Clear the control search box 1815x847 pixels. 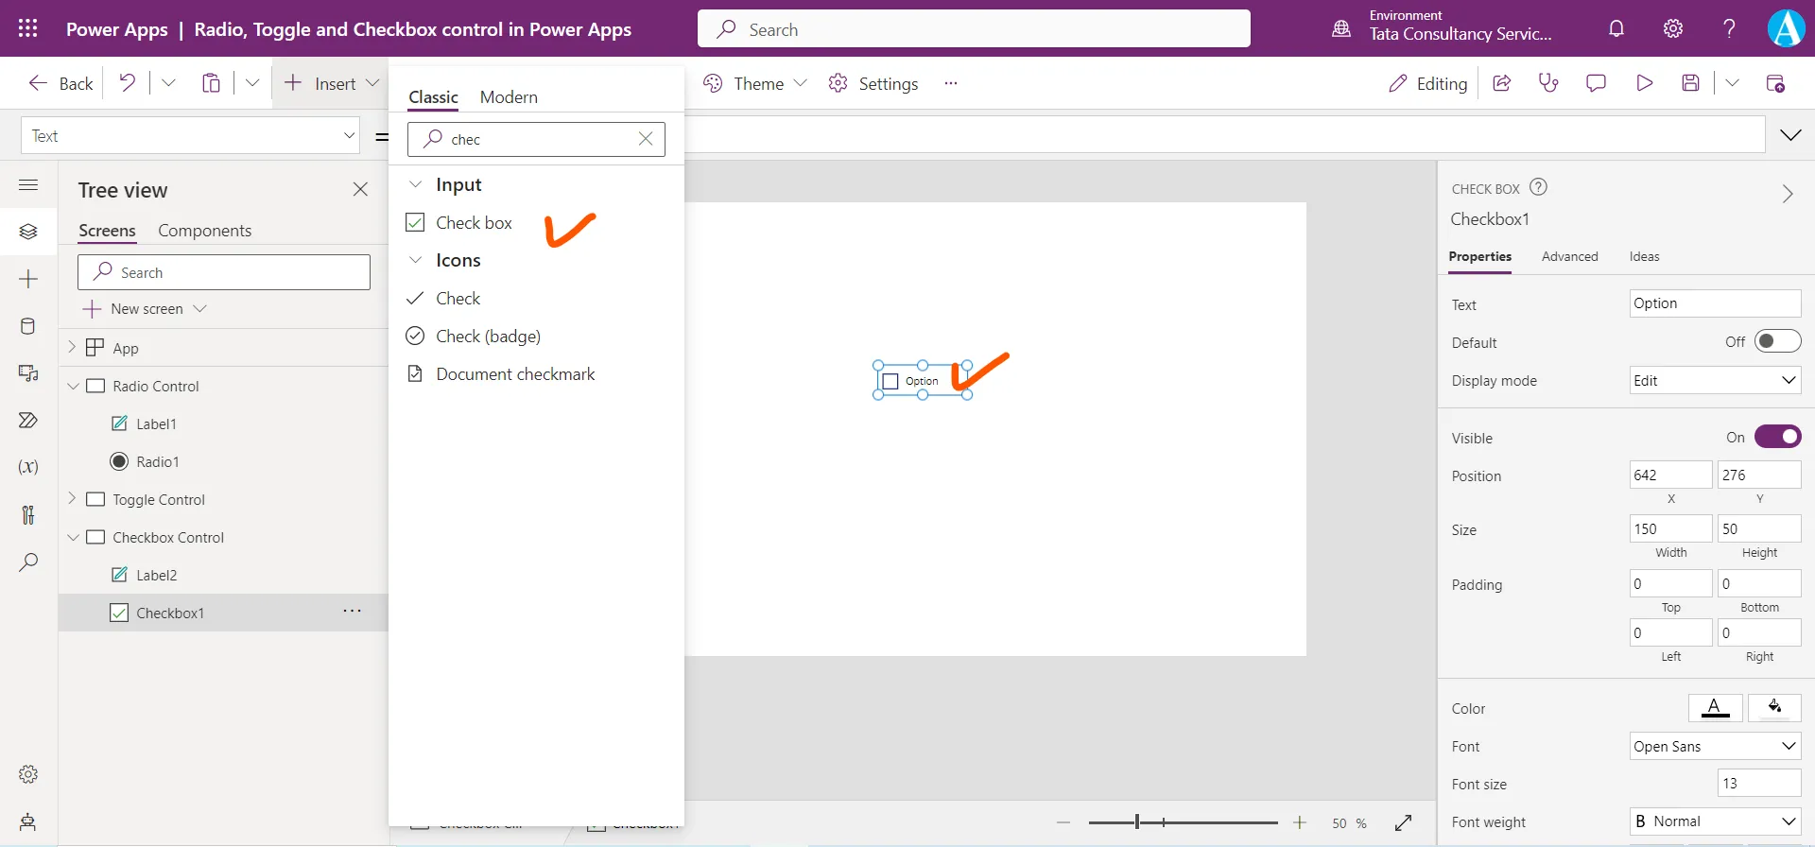[x=646, y=139]
